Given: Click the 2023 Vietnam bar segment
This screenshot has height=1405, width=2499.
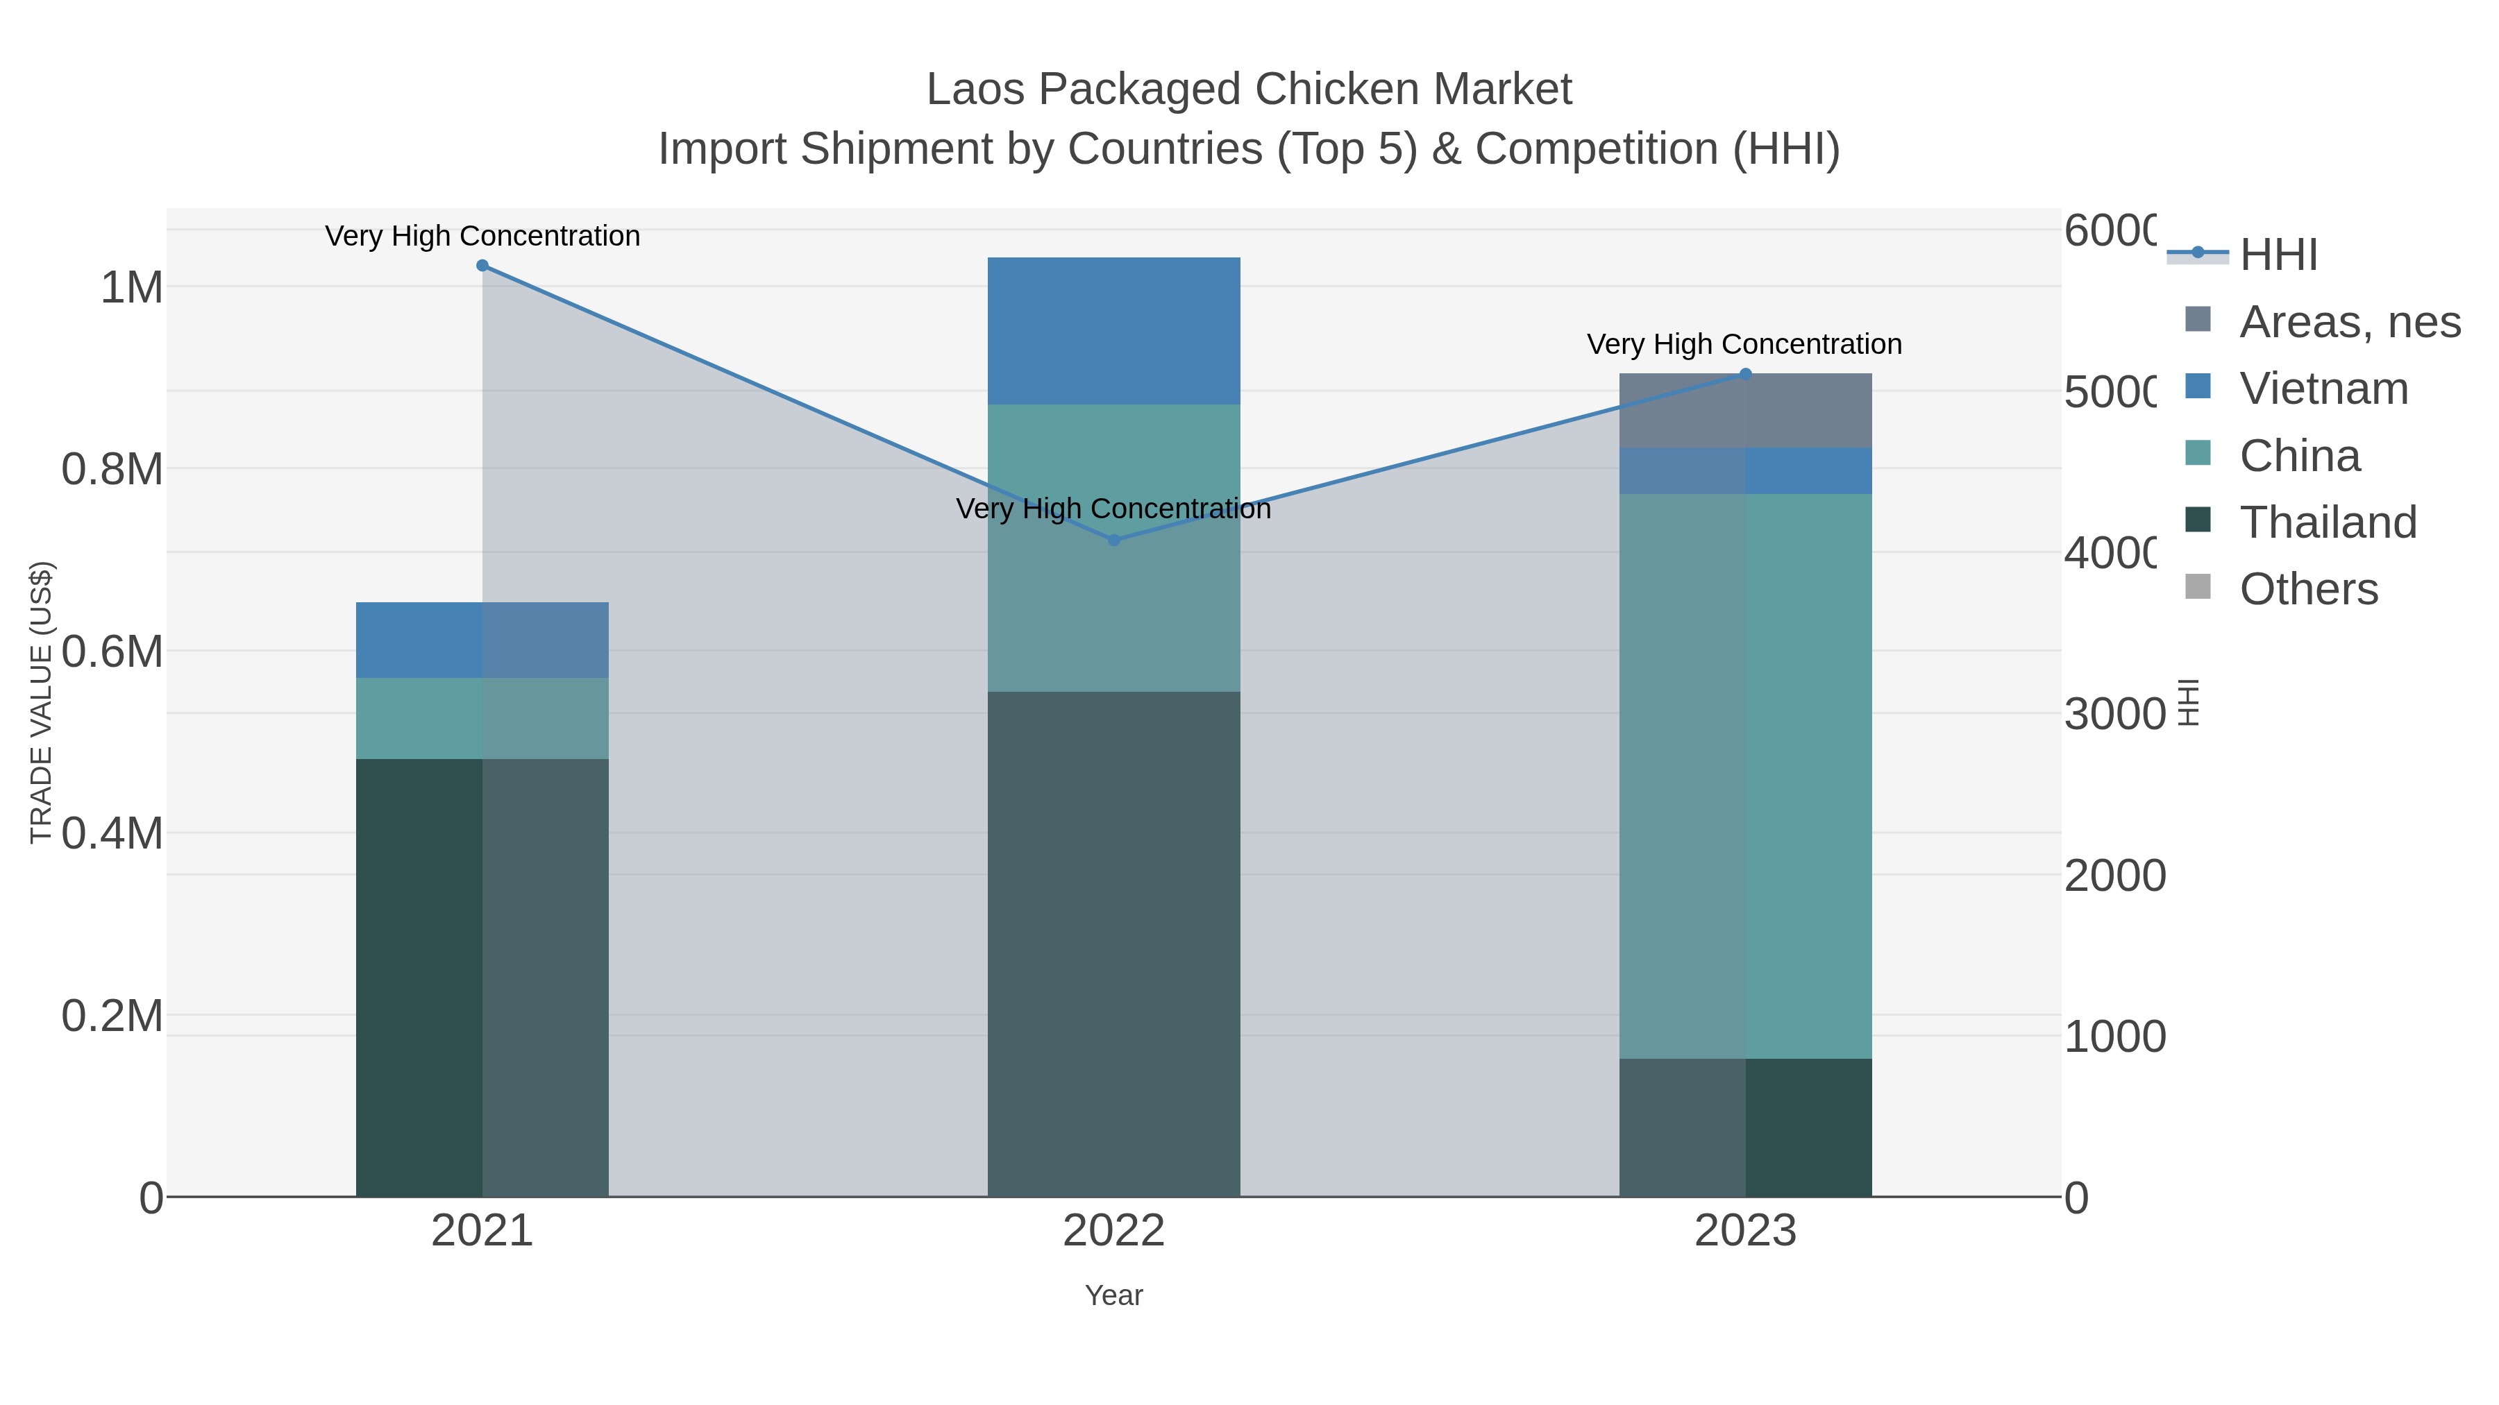Looking at the screenshot, I should point(1745,471).
